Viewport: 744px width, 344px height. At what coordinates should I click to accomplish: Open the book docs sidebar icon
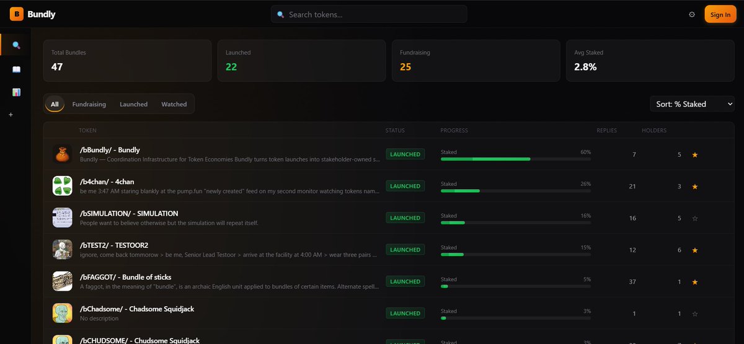tap(16, 69)
